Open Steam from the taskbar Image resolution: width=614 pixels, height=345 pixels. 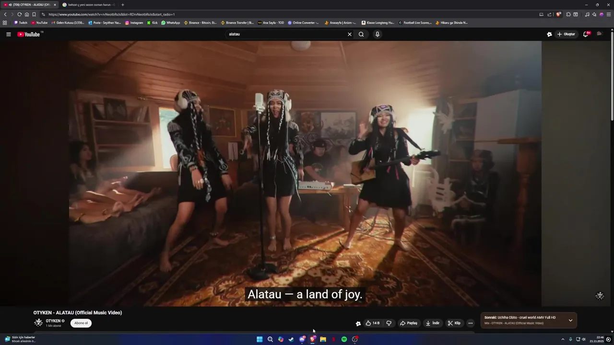[x=291, y=339]
